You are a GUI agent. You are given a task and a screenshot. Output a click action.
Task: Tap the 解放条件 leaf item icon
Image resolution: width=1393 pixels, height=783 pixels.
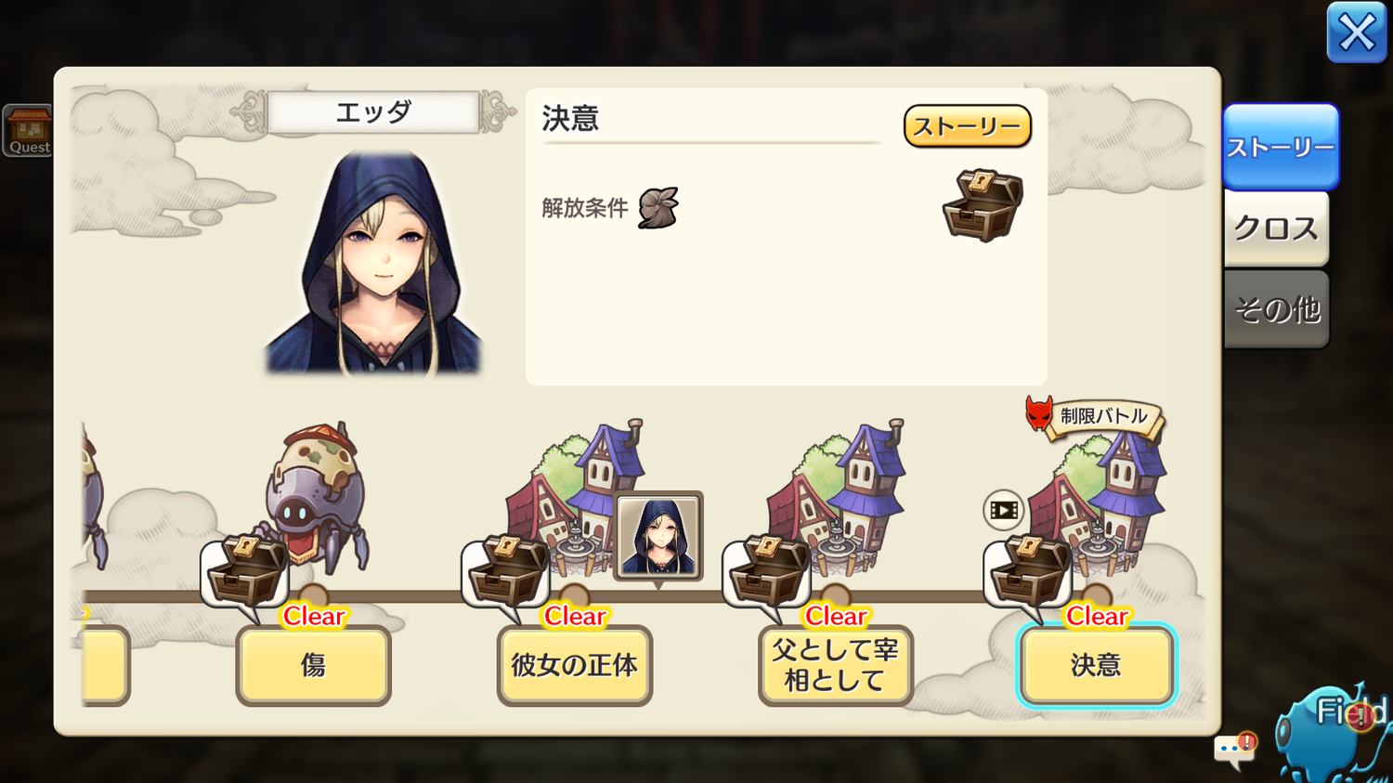pyautogui.click(x=658, y=207)
